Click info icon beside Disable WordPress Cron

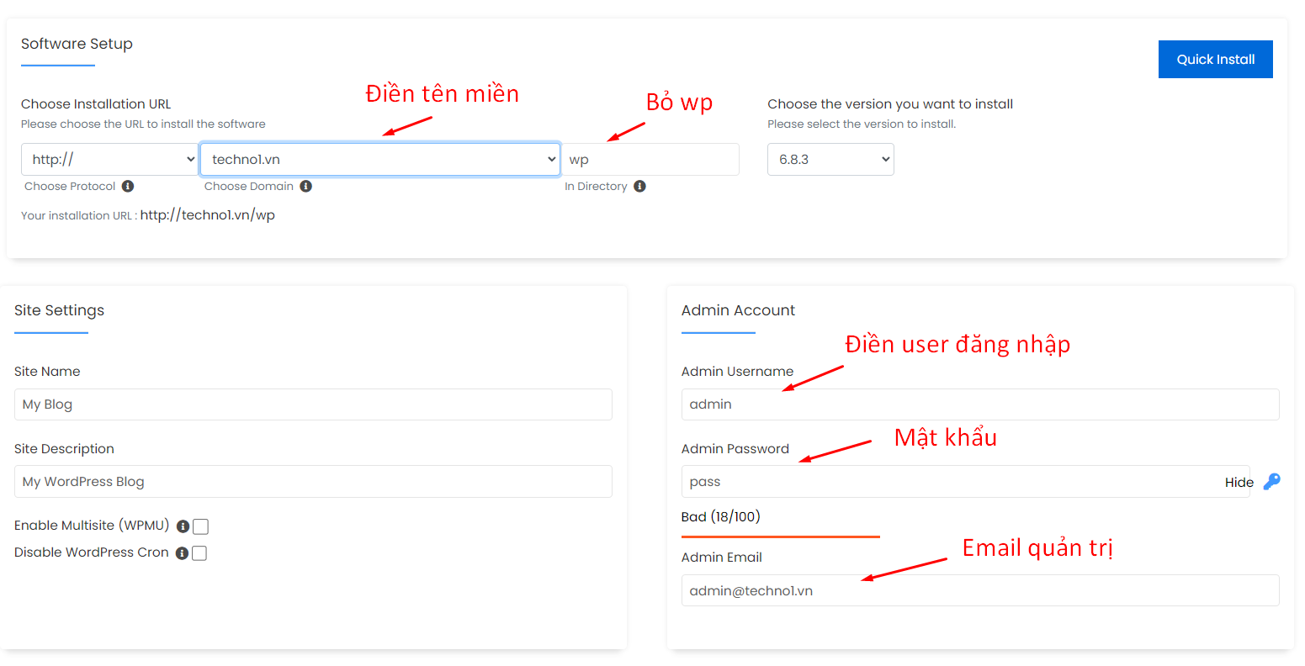pyautogui.click(x=182, y=553)
